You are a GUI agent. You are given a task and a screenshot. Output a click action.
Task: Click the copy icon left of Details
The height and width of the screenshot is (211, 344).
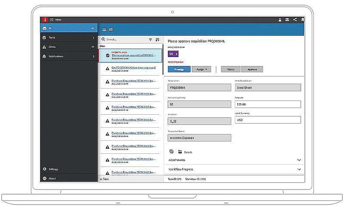pyautogui.click(x=172, y=152)
